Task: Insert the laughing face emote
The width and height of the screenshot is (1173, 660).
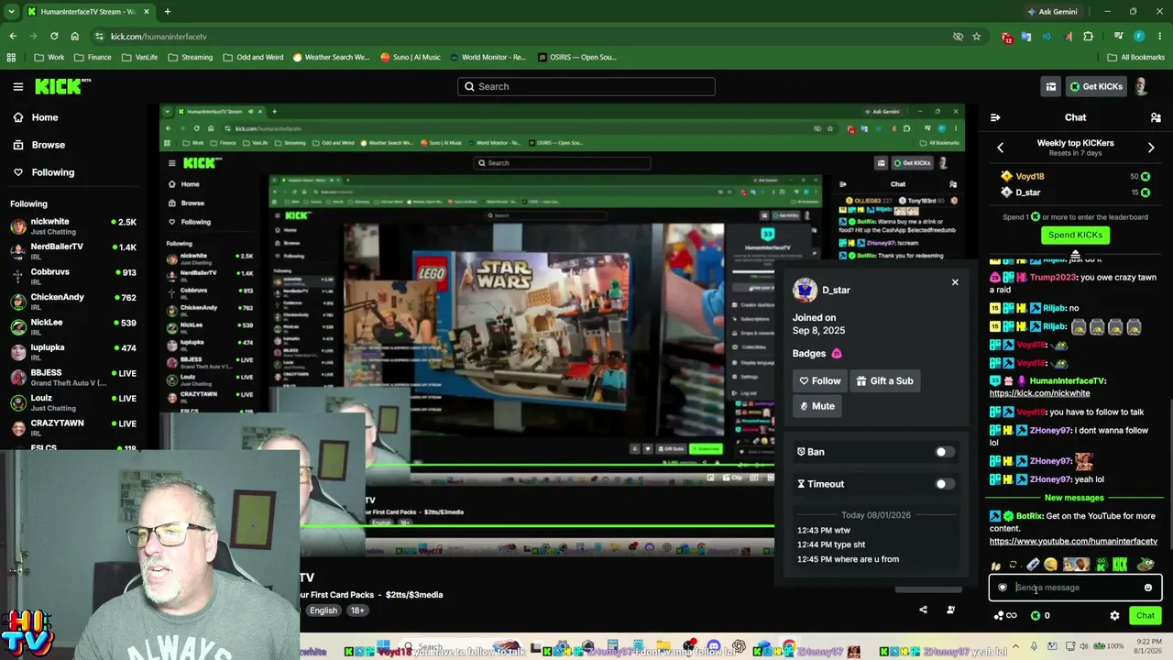Action: [x=1050, y=565]
